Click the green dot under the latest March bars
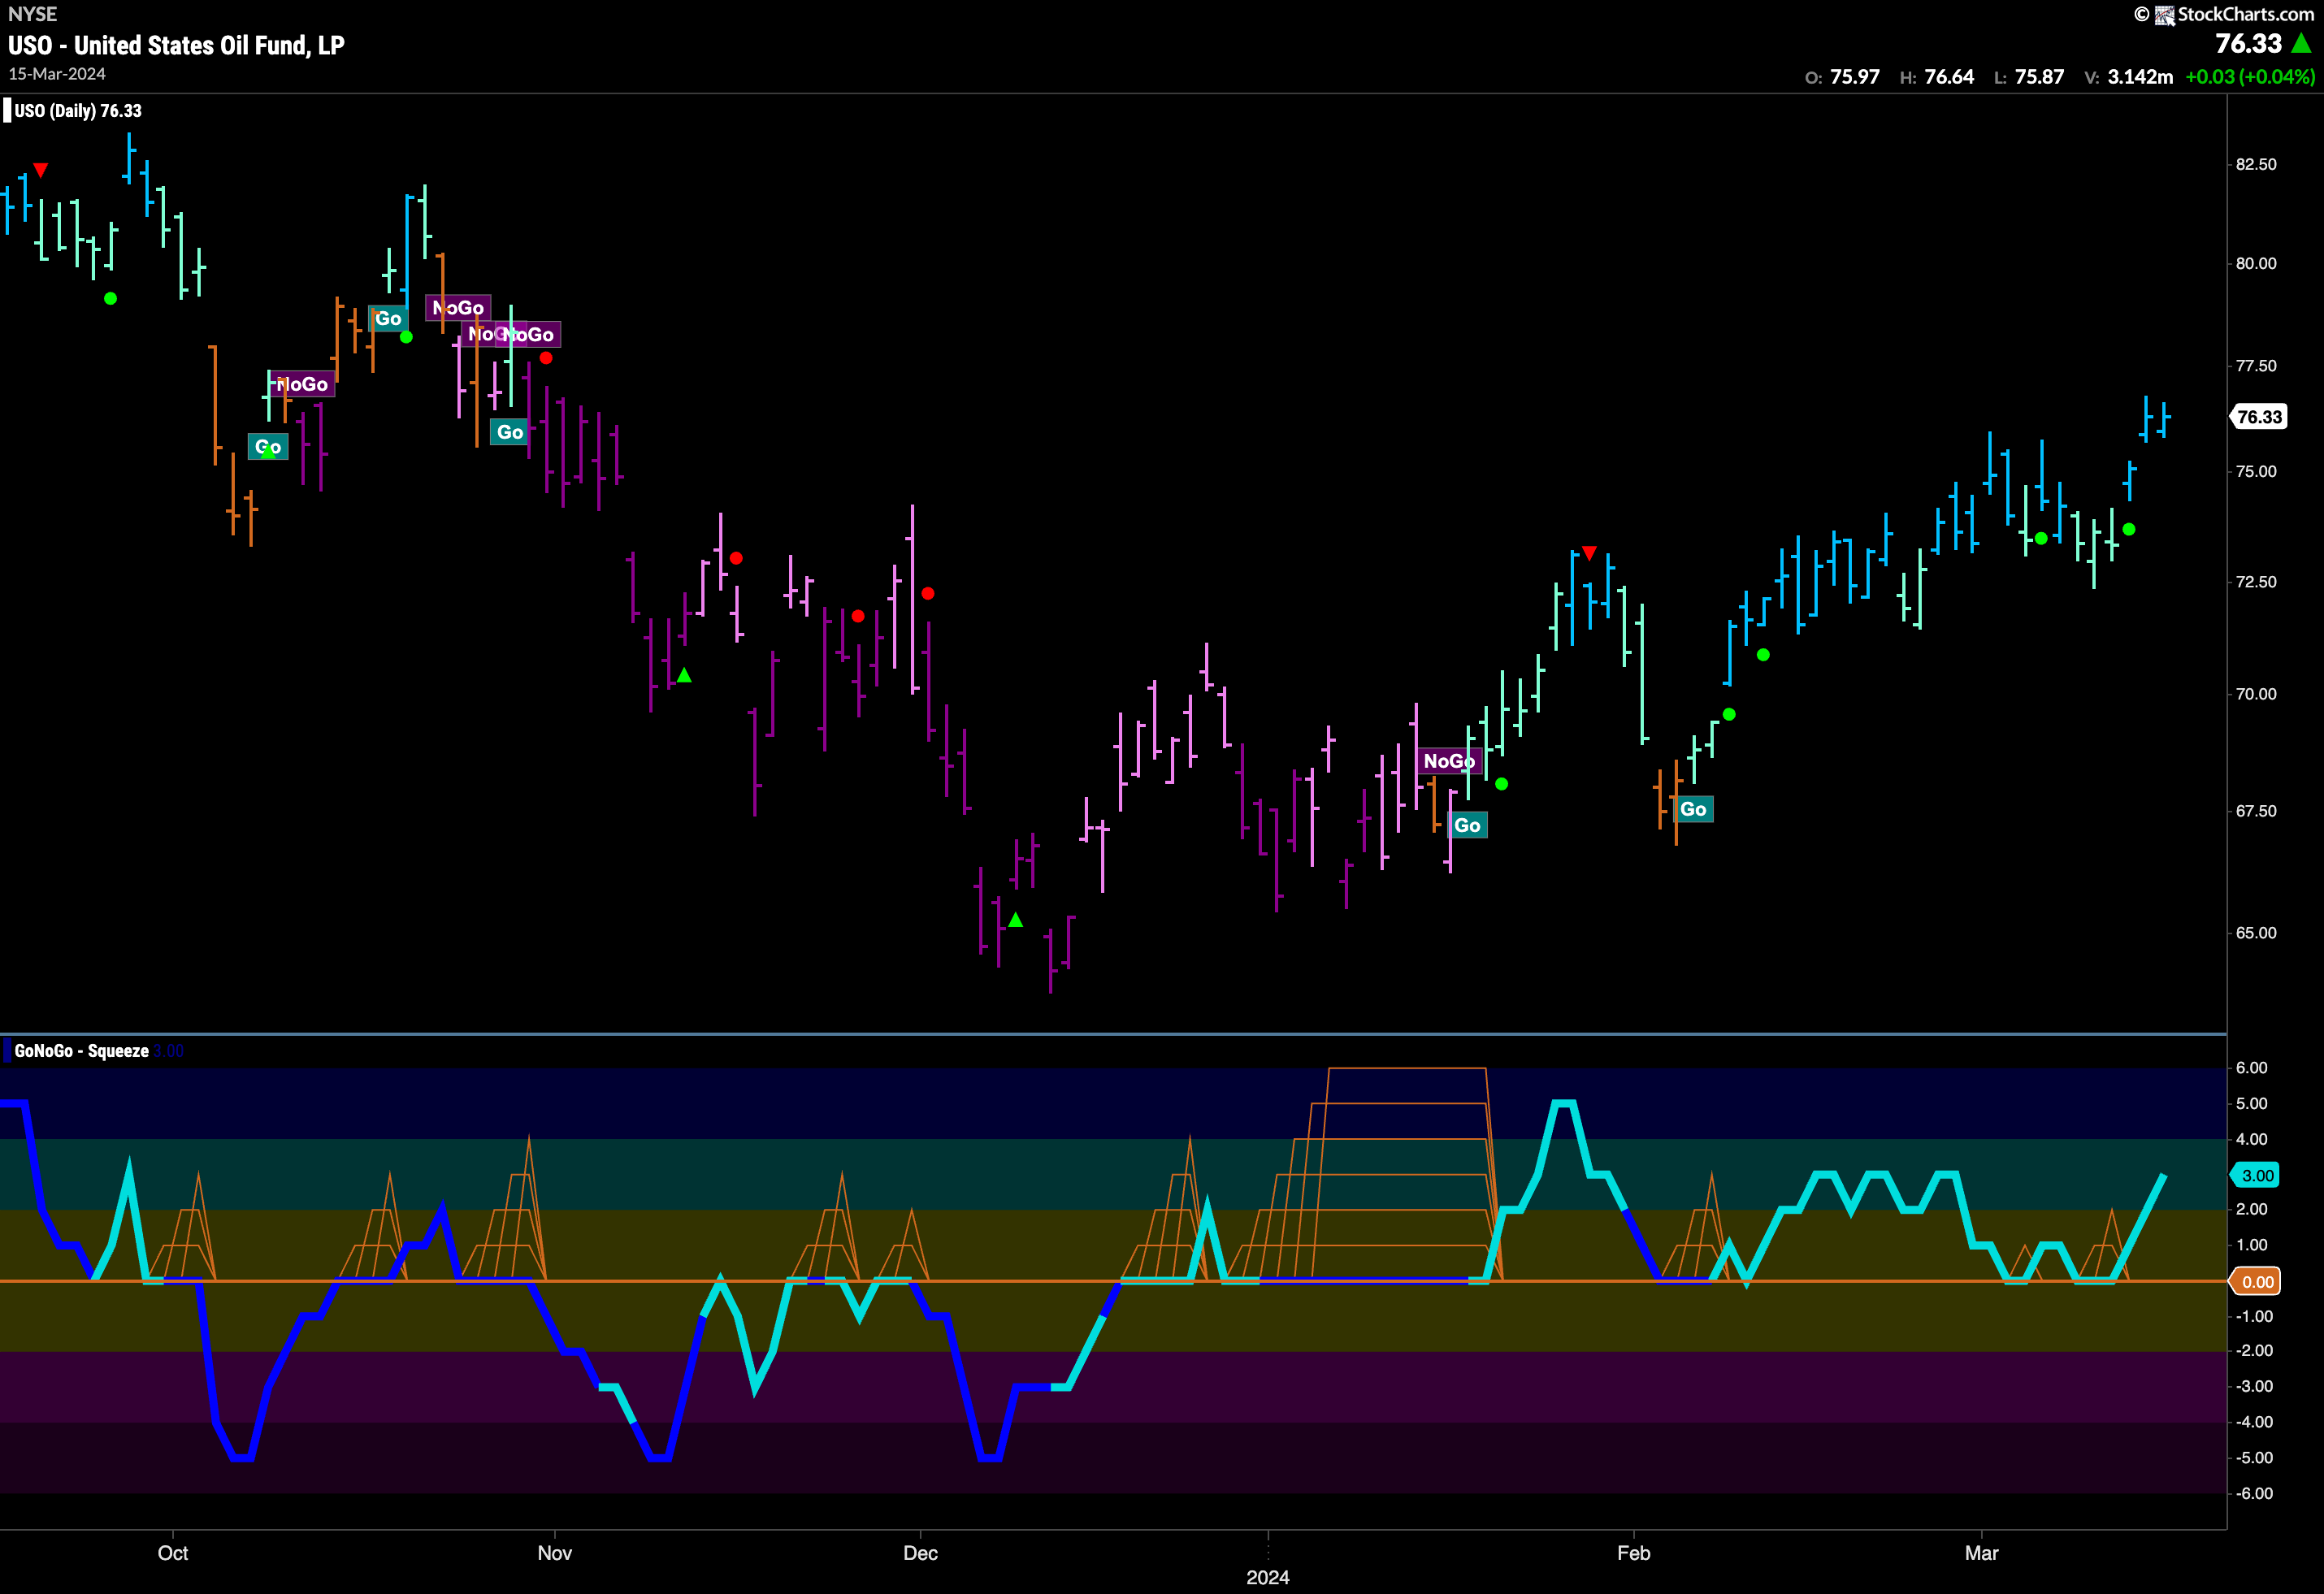This screenshot has width=2324, height=1594. coord(2129,529)
